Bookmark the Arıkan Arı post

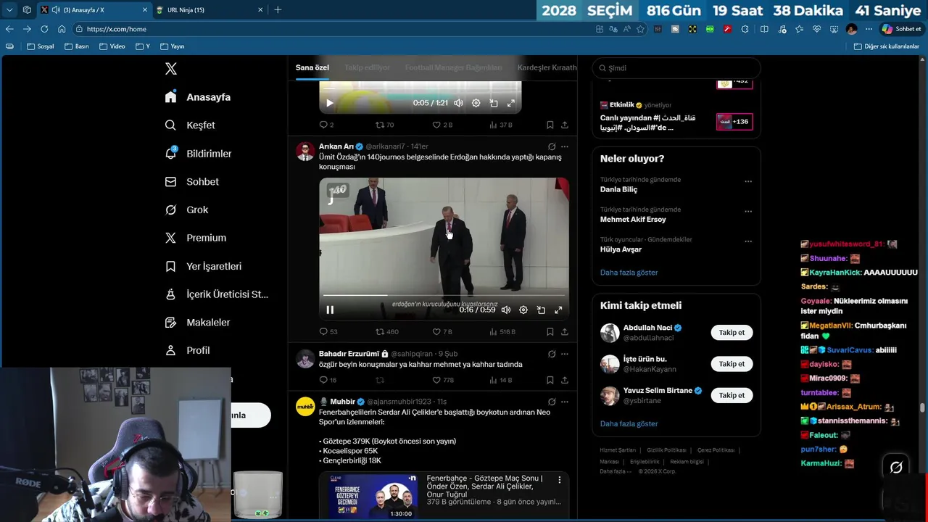coord(550,331)
